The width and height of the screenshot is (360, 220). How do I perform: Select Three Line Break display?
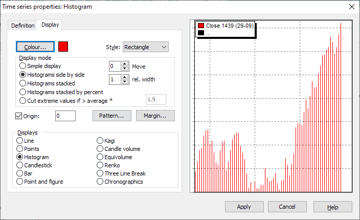[100, 173]
